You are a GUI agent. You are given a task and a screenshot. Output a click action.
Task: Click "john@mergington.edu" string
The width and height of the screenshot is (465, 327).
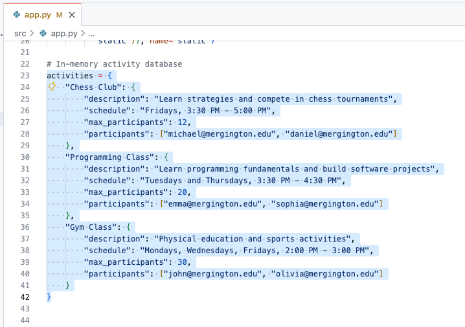212,274
